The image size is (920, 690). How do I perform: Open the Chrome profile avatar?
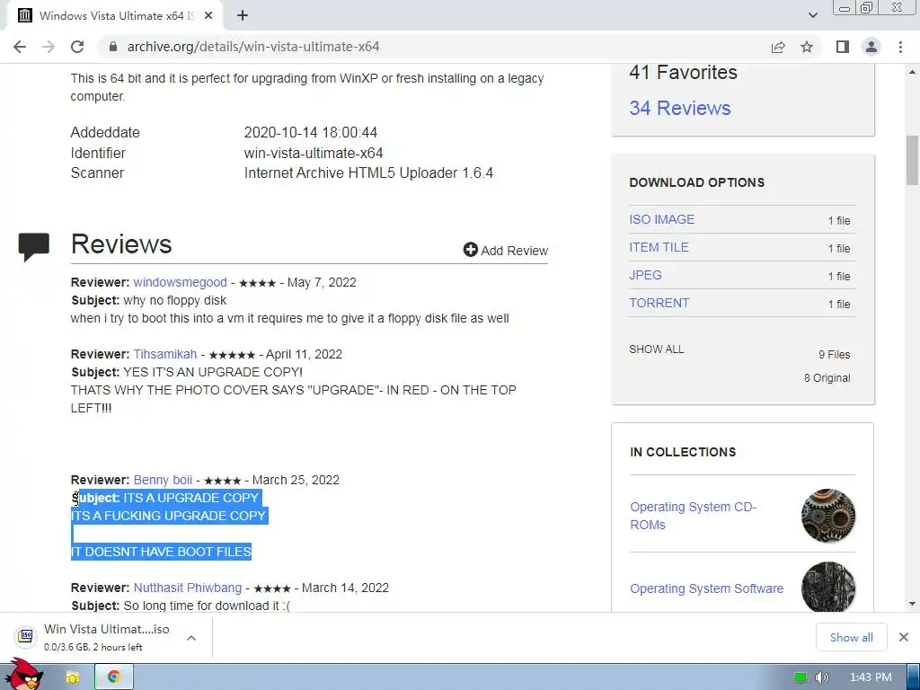coord(871,47)
